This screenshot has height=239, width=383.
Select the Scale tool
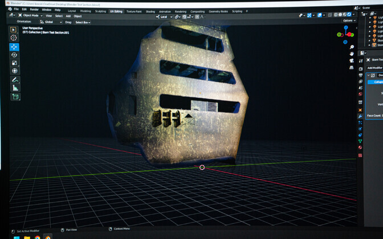(x=14, y=63)
